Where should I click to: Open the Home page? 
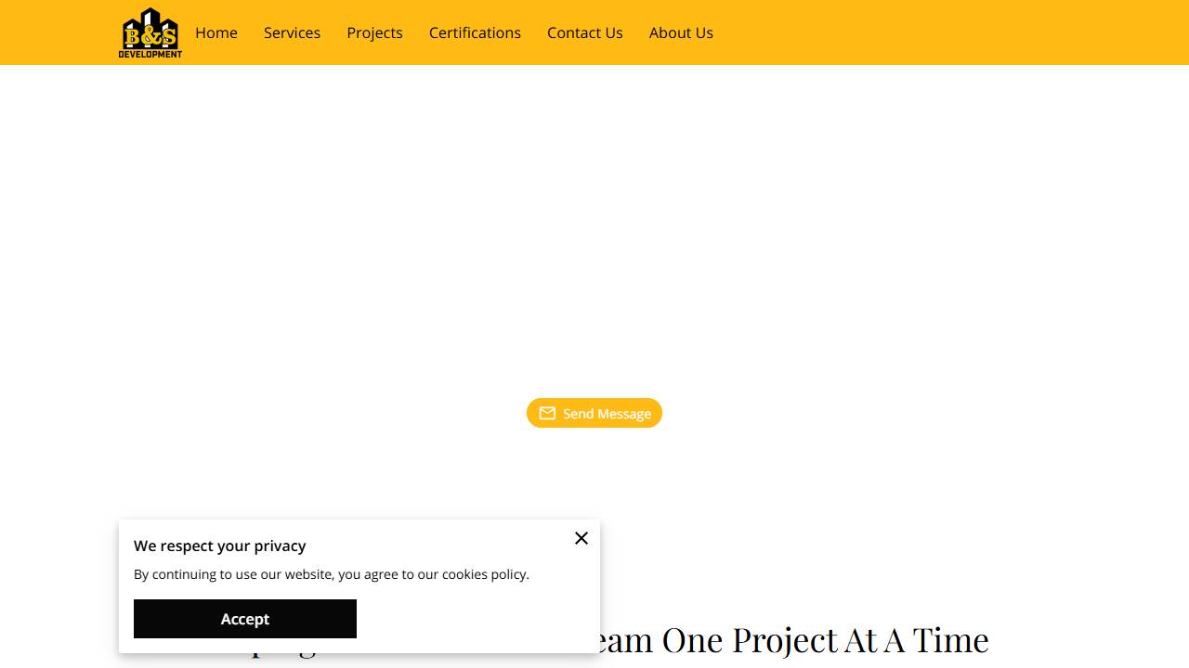click(216, 32)
